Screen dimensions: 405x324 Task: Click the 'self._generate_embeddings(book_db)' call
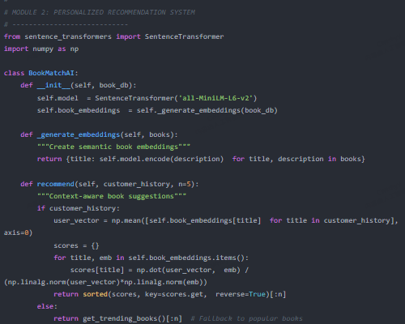coord(207,110)
